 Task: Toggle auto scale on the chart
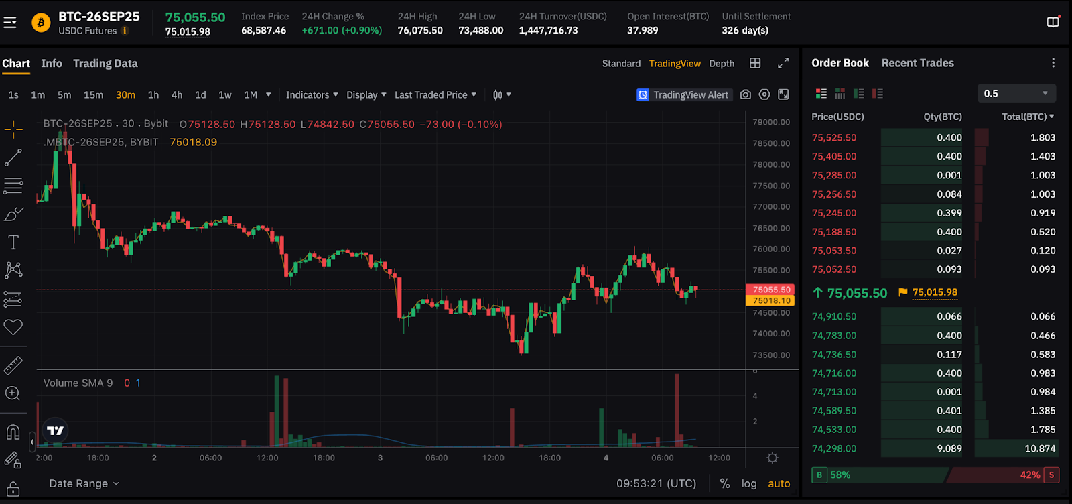779,483
